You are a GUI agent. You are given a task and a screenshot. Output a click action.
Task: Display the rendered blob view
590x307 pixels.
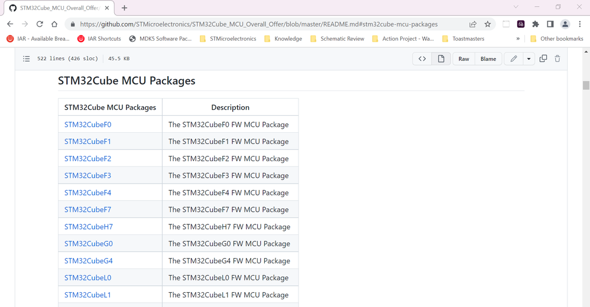[x=441, y=58]
